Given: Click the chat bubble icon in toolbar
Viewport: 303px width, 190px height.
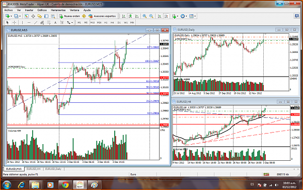Looking at the screenshot, I should 297,16.
